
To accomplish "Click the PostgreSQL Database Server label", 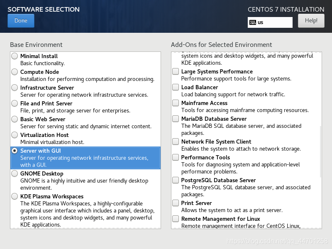I will click(219, 180).
